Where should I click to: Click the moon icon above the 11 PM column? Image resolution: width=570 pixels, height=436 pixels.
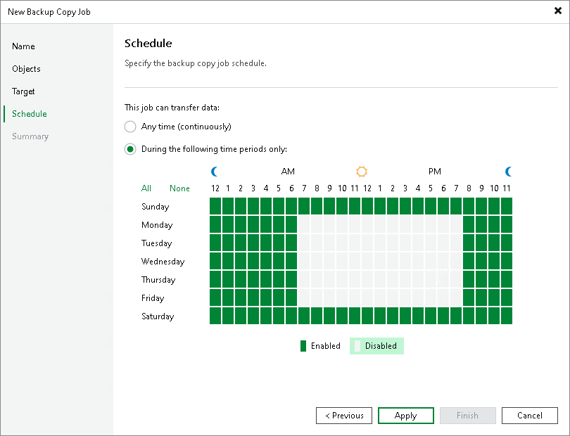click(509, 171)
